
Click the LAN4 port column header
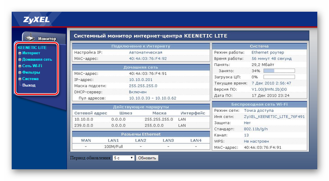[196, 140]
